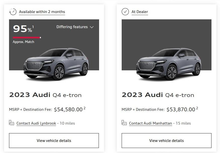Open the Contact Audi Lynbrook link
The width and height of the screenshot is (220, 153).
[x=36, y=123]
